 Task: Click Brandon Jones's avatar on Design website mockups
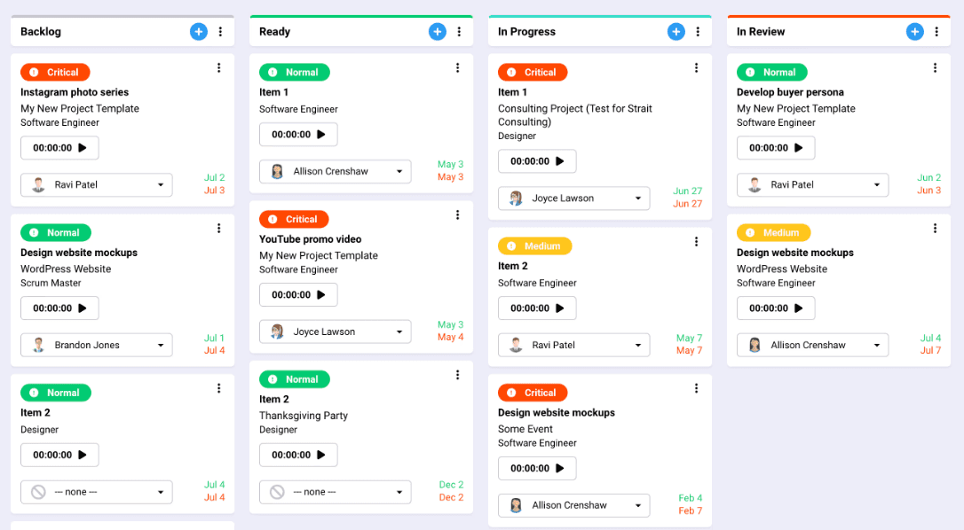click(38, 345)
